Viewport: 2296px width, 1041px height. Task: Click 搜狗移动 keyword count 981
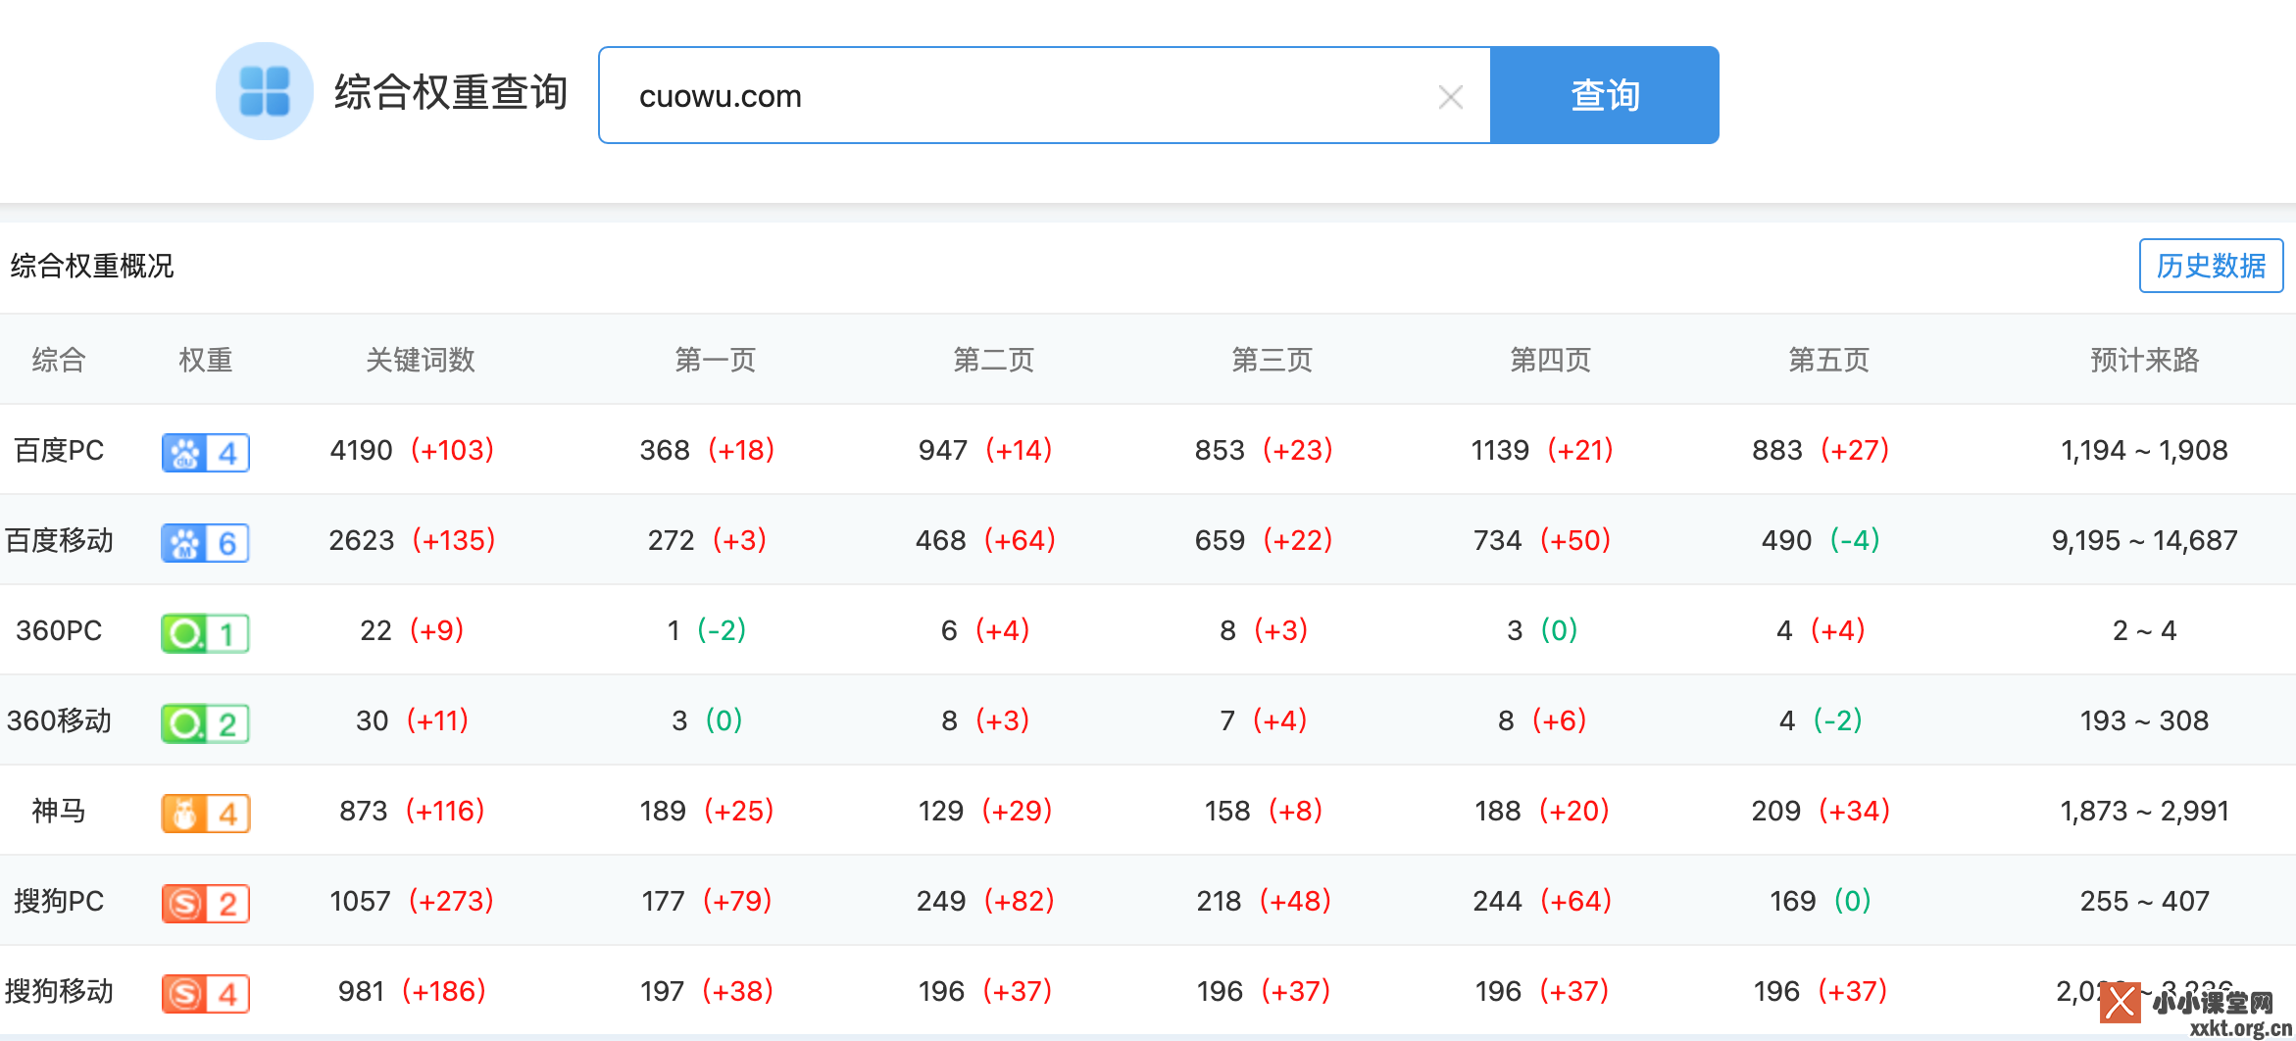(x=361, y=991)
